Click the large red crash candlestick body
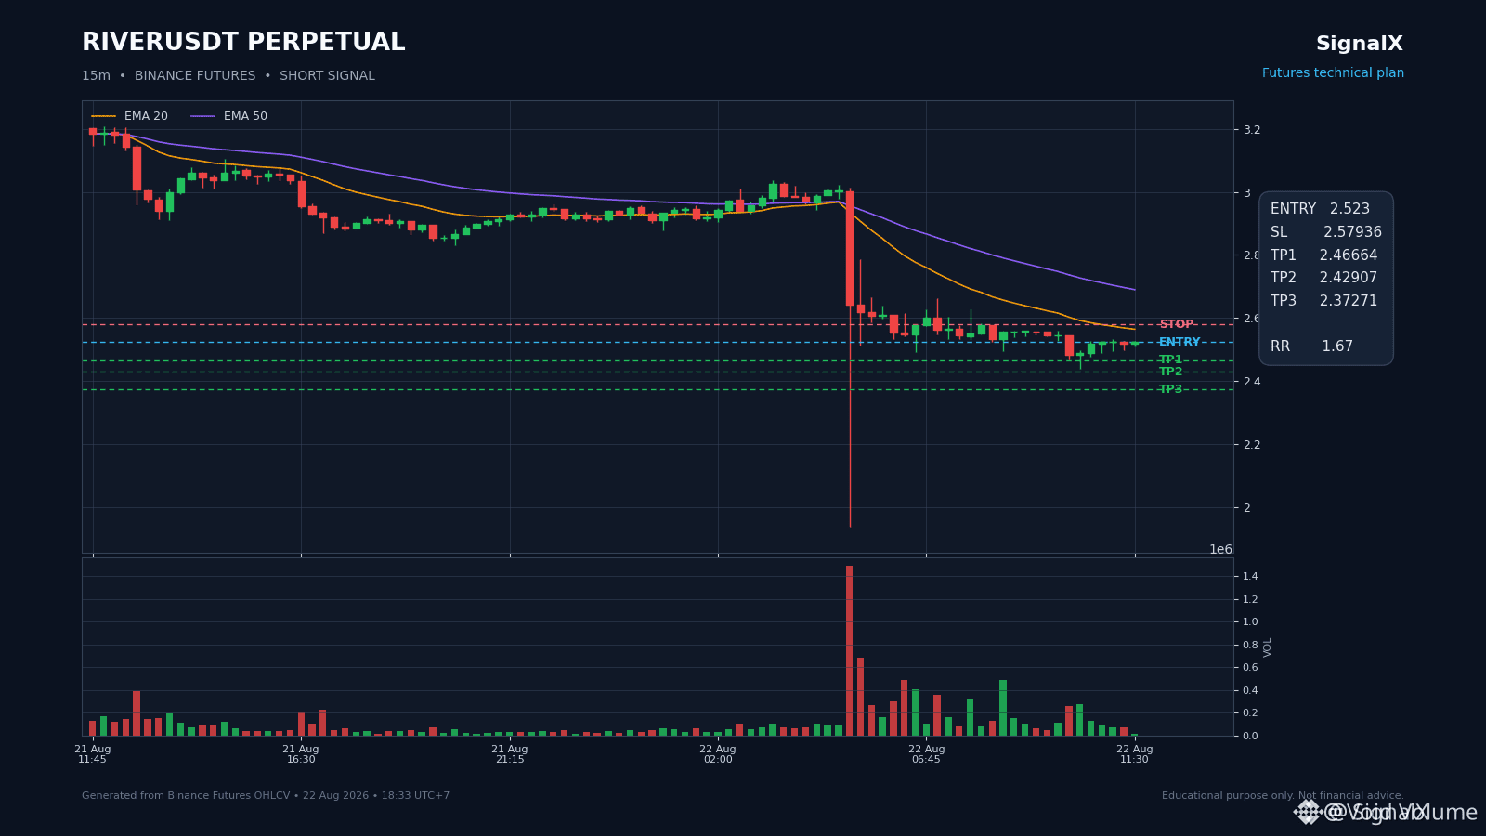The image size is (1486, 836). 850,248
